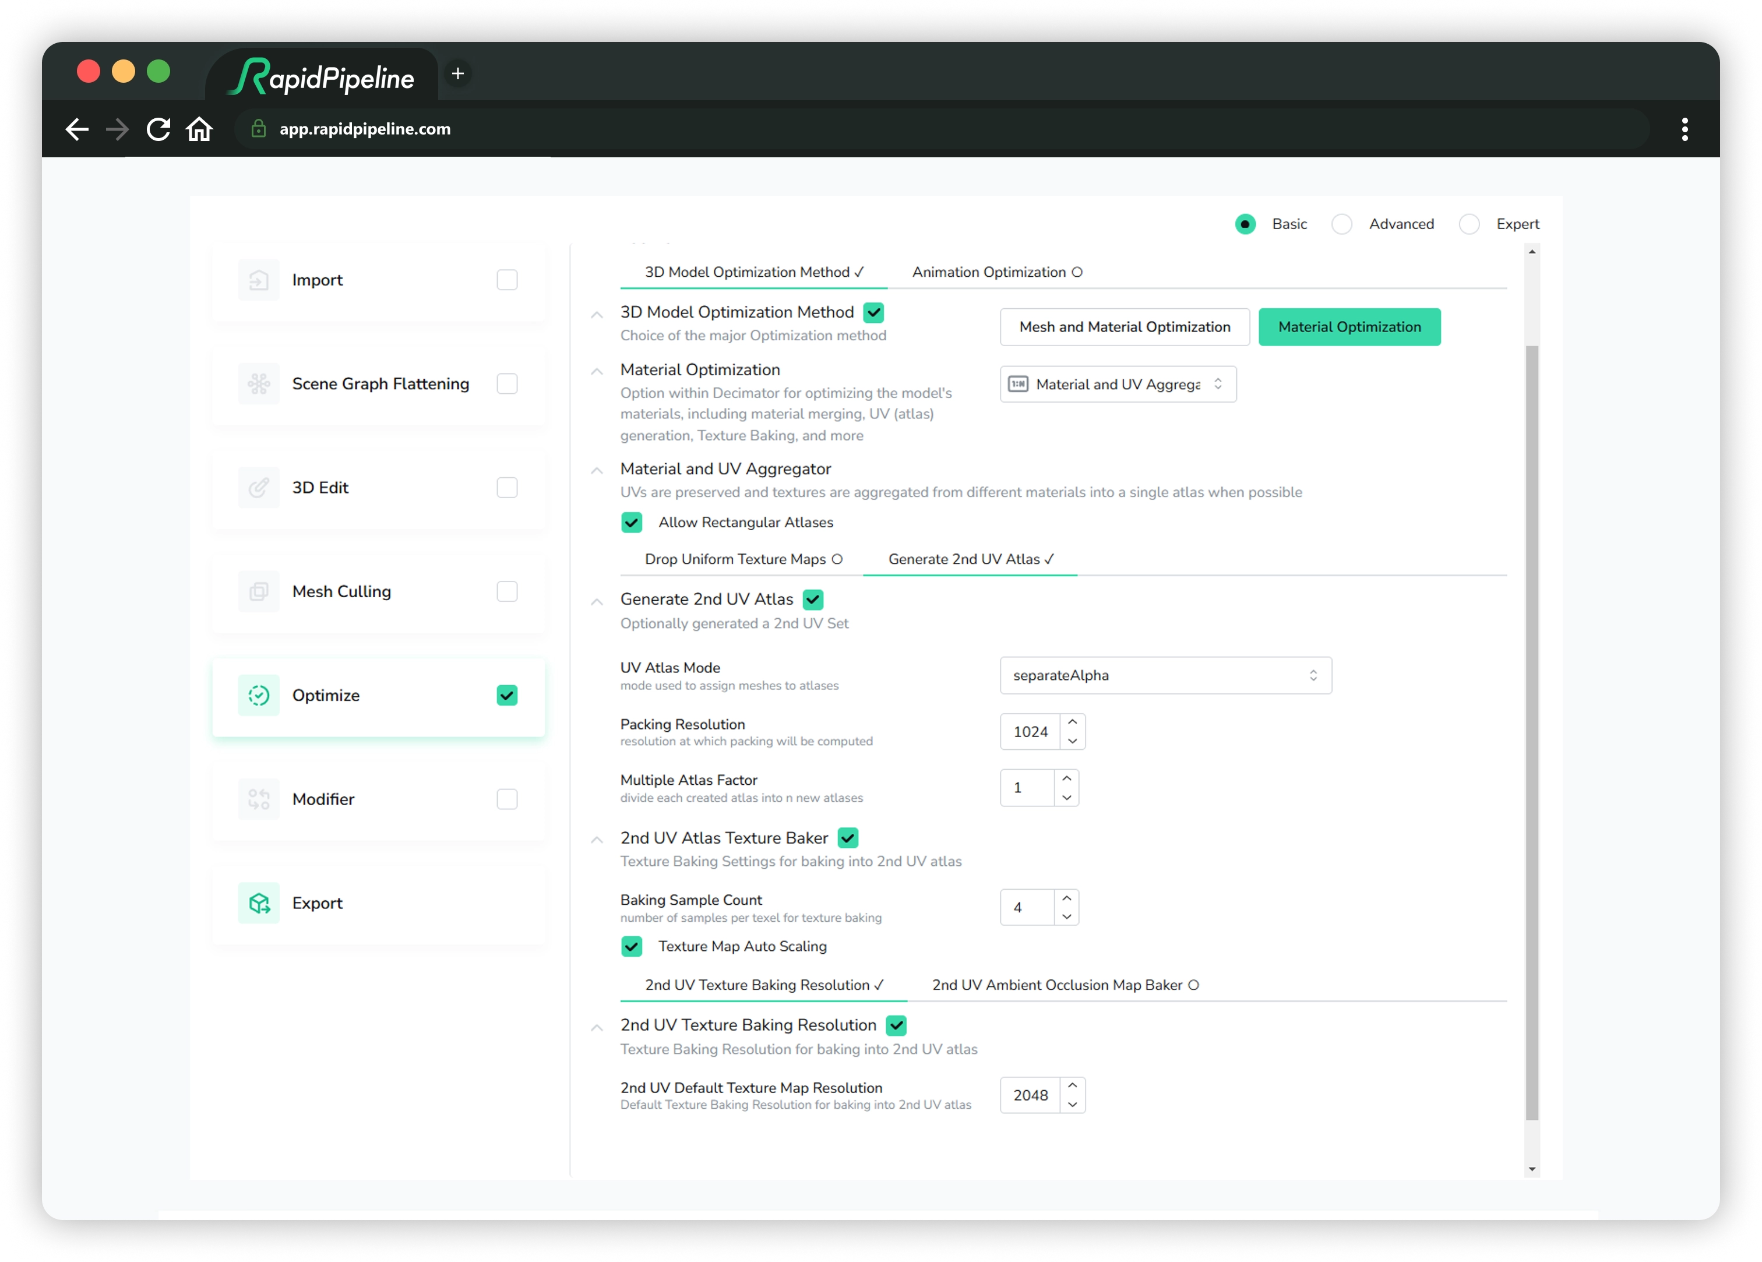Reload the page with refresh icon
The width and height of the screenshot is (1762, 1262).
coord(158,129)
